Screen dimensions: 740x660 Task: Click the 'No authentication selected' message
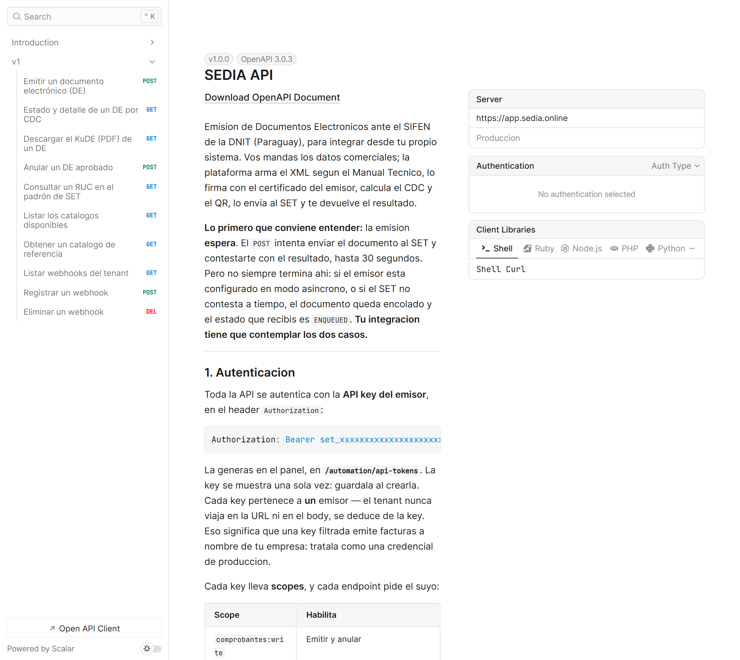pos(587,194)
